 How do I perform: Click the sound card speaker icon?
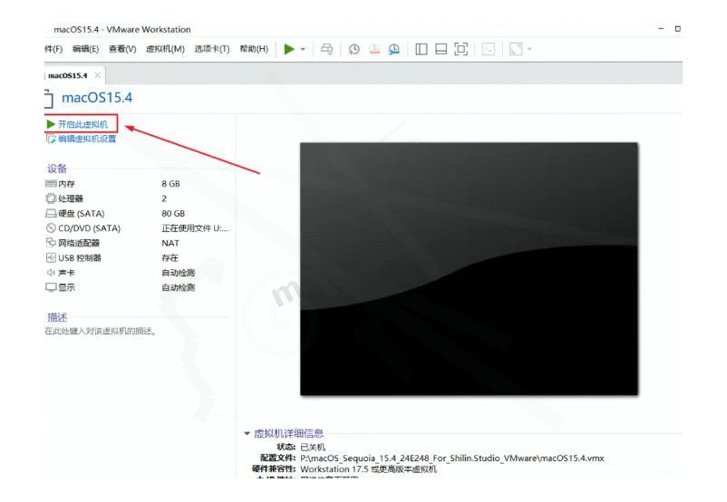click(51, 272)
